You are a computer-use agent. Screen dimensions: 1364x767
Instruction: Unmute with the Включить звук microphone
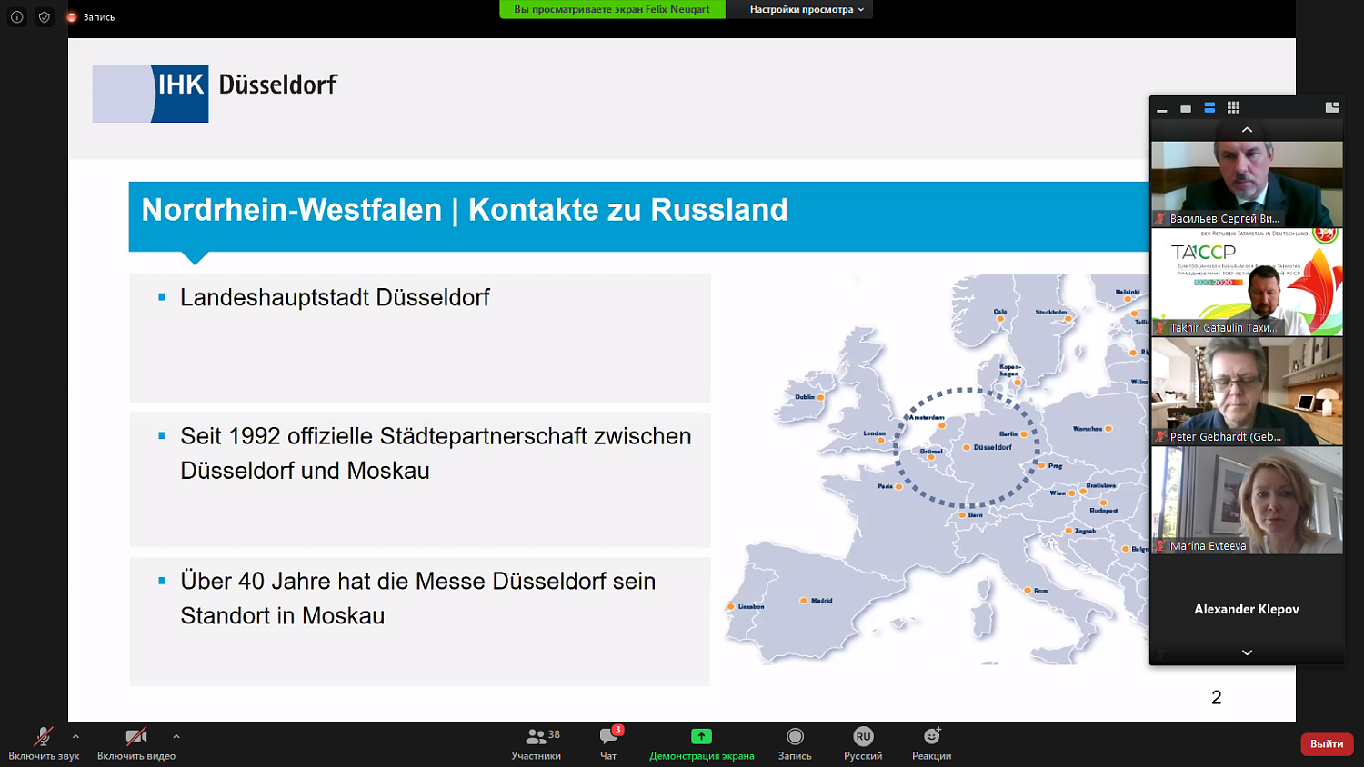44,743
